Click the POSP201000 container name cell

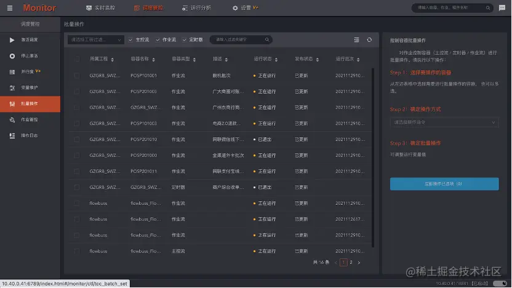point(143,156)
